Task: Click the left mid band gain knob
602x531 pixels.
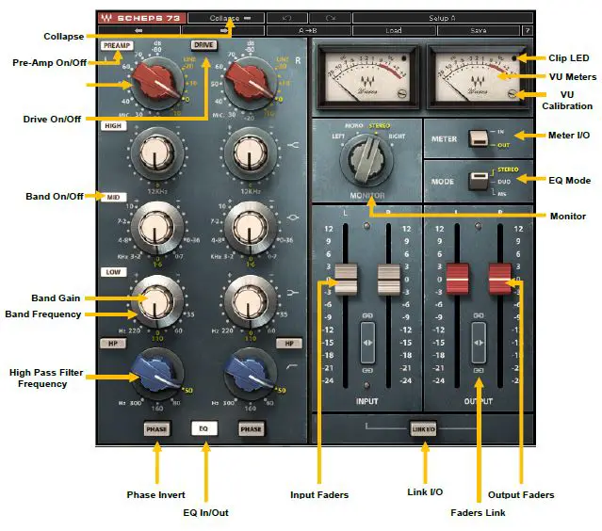Action: pos(155,228)
